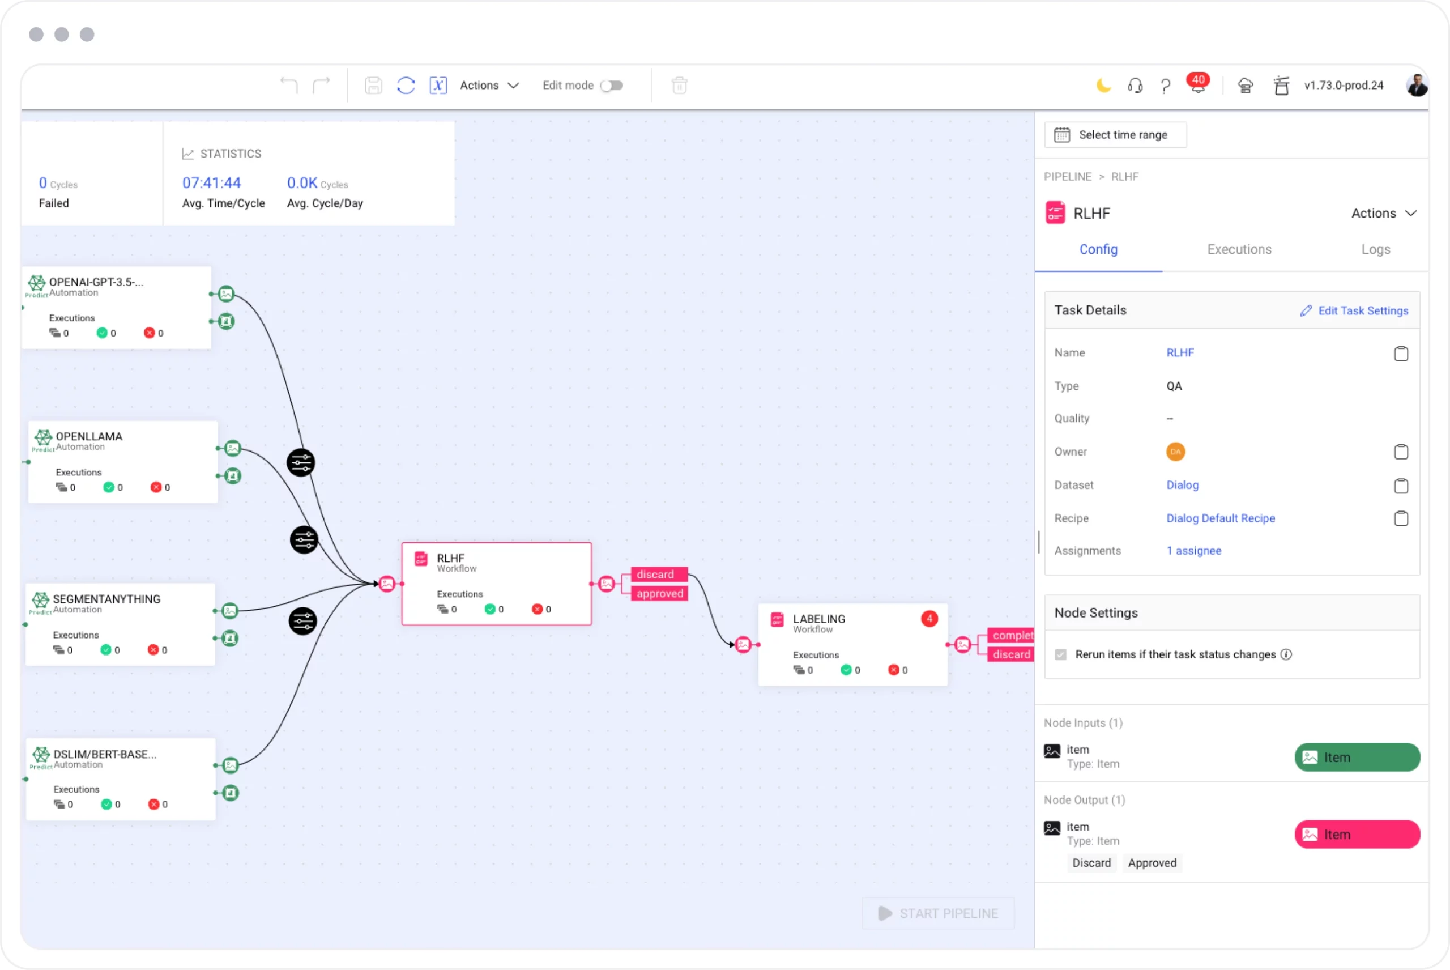Click the pink Item output badge
The image size is (1450, 970).
(x=1357, y=835)
